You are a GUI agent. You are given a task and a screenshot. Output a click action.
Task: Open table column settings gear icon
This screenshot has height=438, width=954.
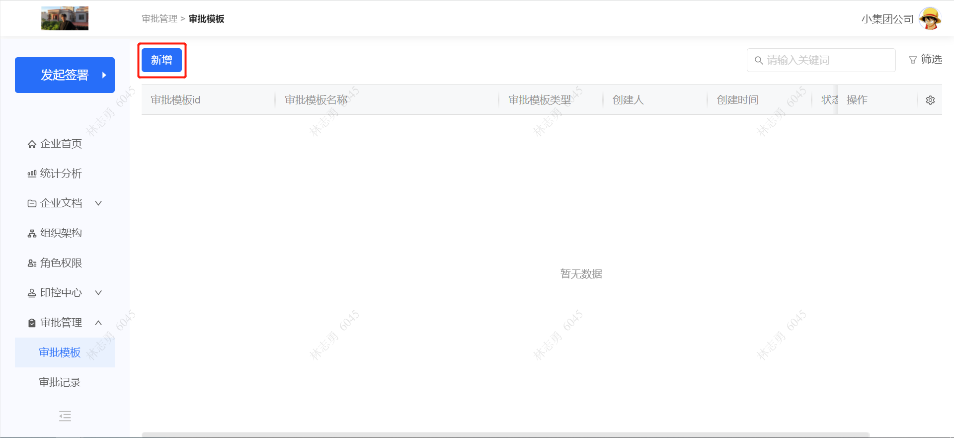click(x=930, y=100)
